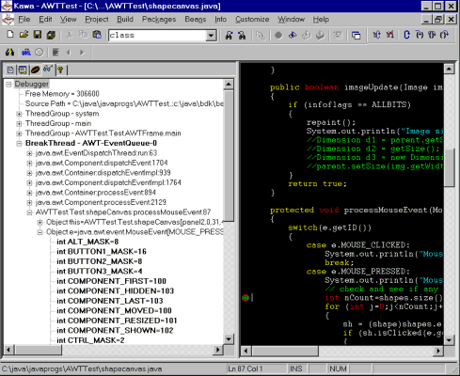Switch to the coffee bean tab in the left panel
This screenshot has width=460, height=376.
pyautogui.click(x=35, y=70)
